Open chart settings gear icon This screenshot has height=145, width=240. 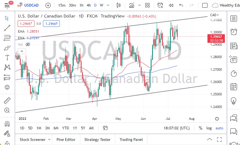[x=217, y=119]
